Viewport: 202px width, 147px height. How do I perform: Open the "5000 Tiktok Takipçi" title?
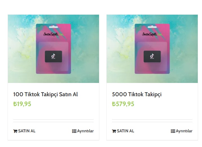pos(137,94)
